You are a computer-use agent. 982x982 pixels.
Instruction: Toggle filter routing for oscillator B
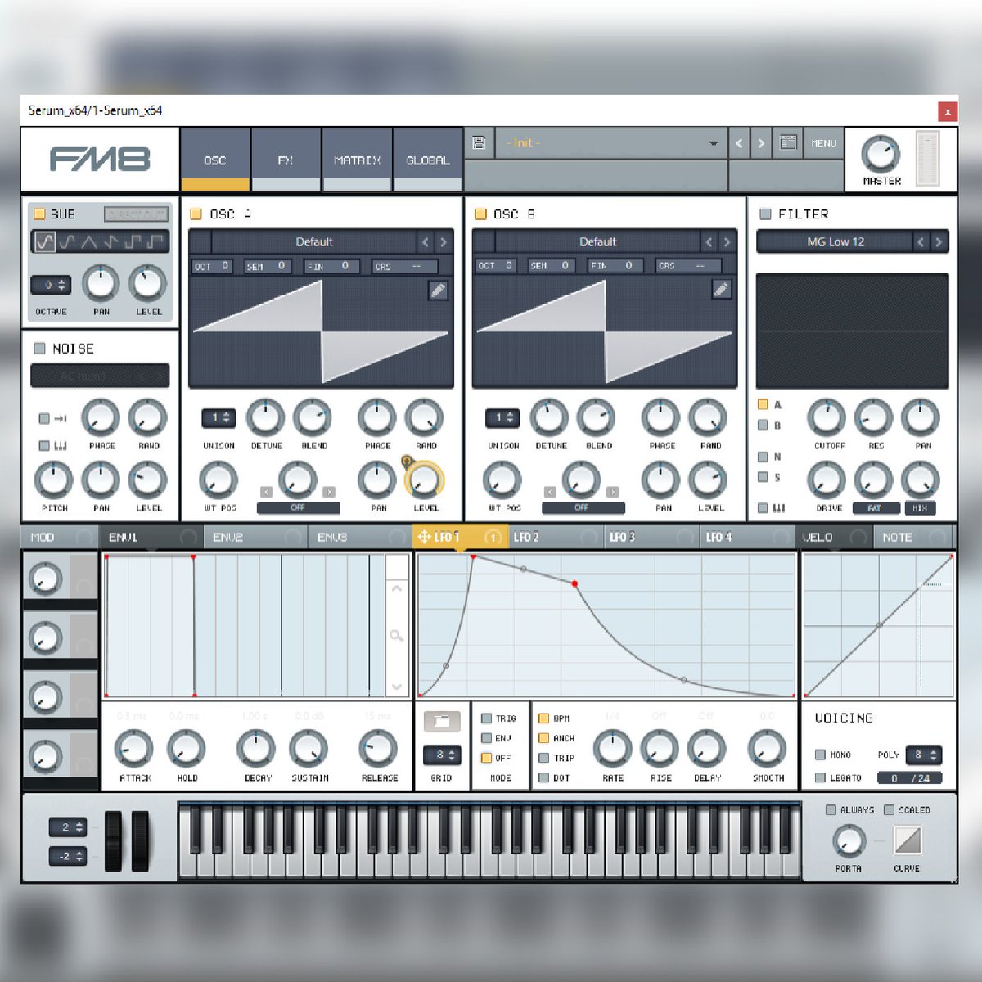pyautogui.click(x=763, y=425)
